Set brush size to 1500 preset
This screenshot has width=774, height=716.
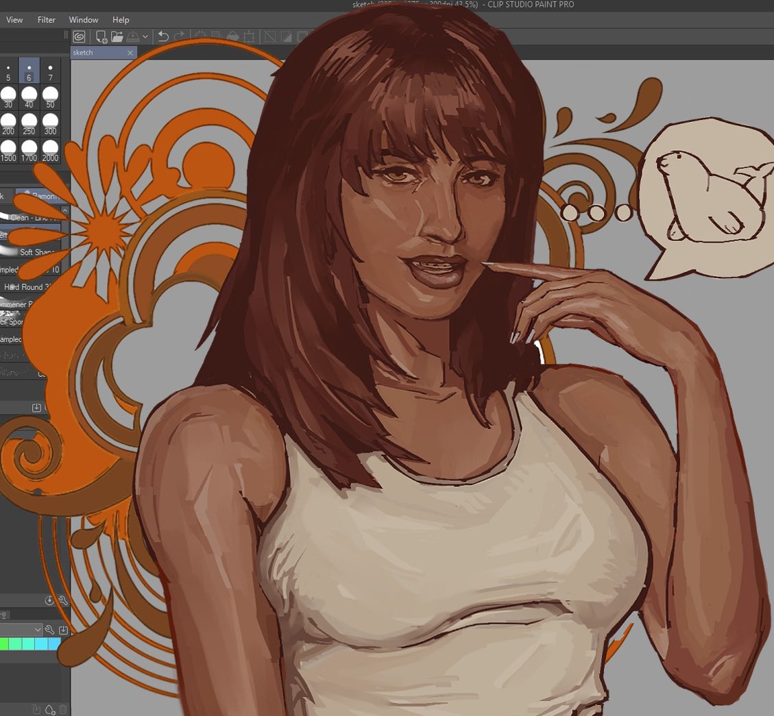(8, 151)
